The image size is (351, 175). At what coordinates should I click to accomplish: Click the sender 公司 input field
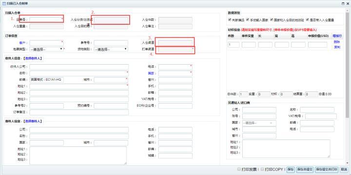click(79, 130)
